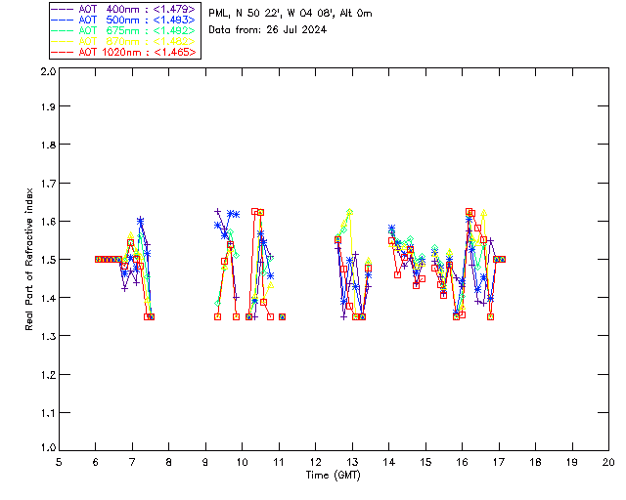Click the 'Real Part of Refractive Index' y-axis label
Image resolution: width=626 pixels, height=500 pixels.
pos(29,259)
